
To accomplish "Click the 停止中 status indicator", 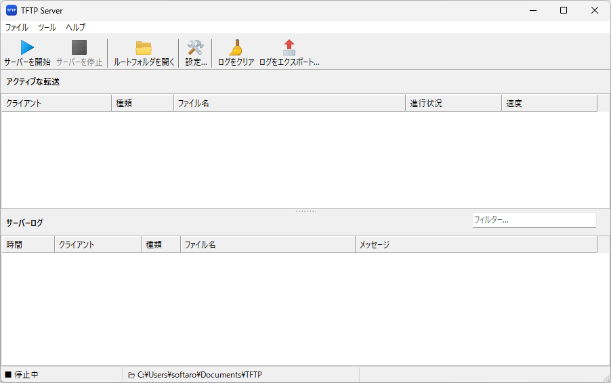I will click(26, 375).
